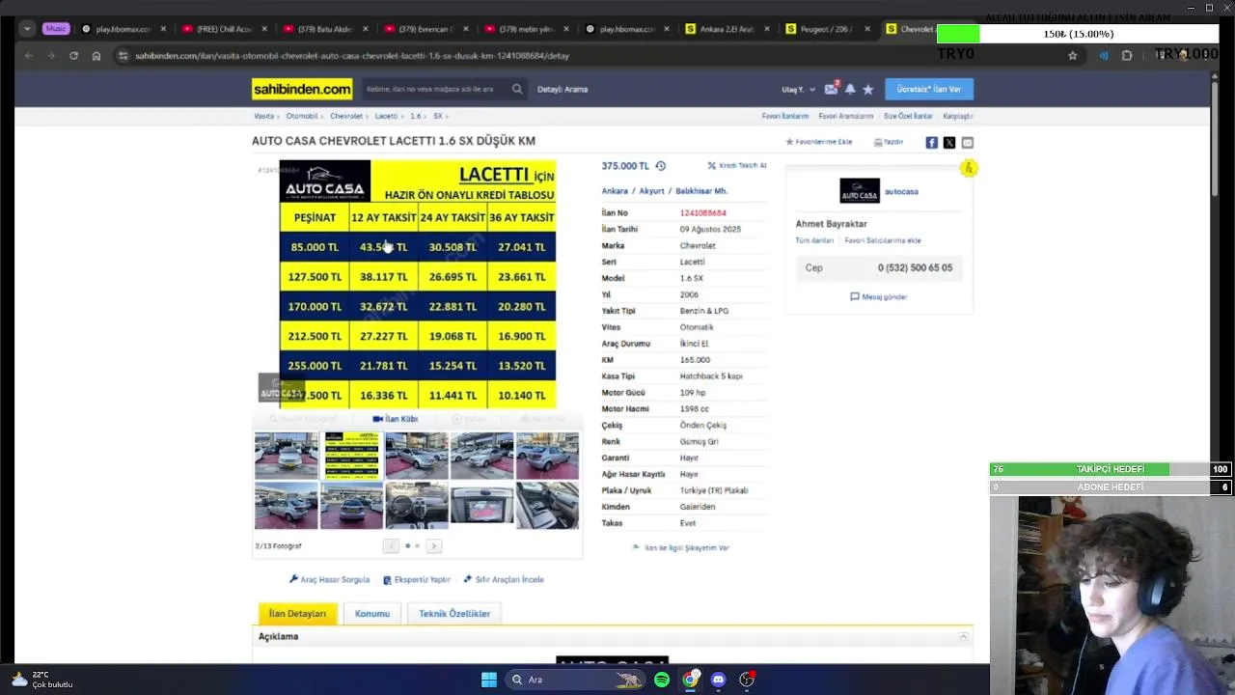Select the backup camera screen thumbnail

pyautogui.click(x=481, y=506)
